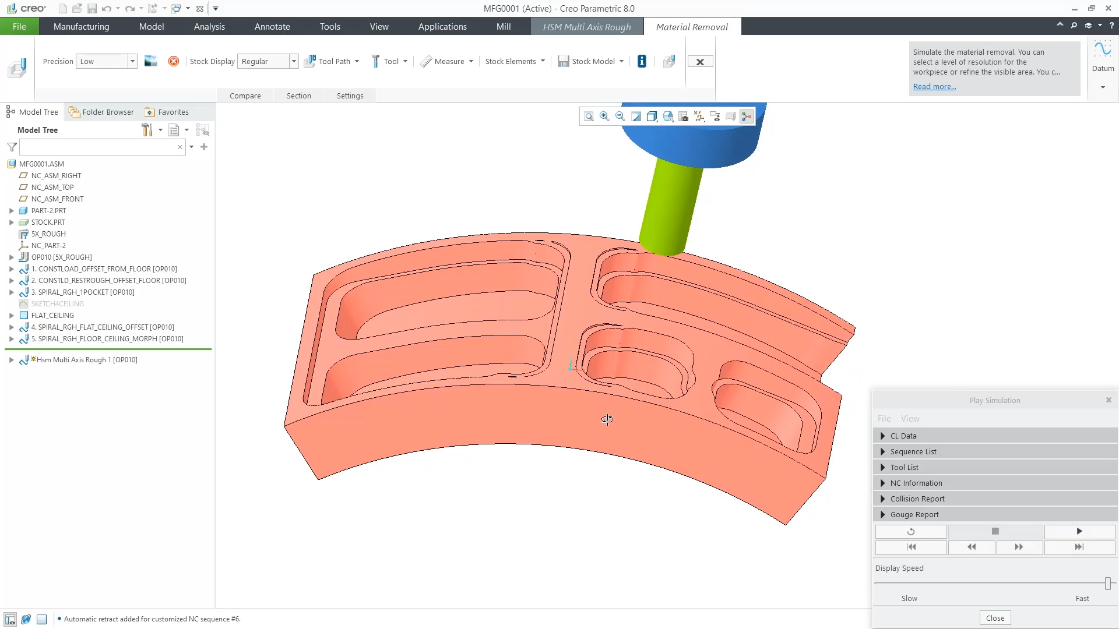Click the Read more link
This screenshot has width=1119, height=629.
click(934, 86)
